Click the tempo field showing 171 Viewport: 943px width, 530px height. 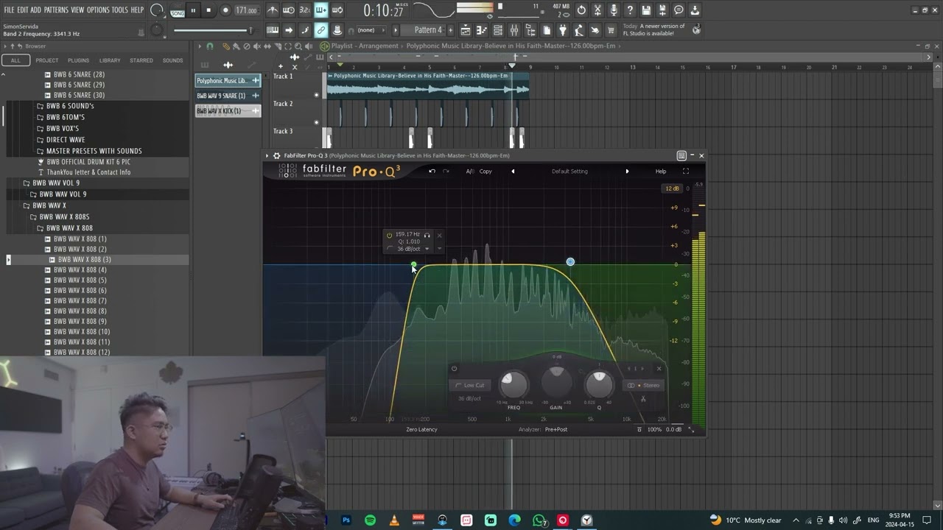[x=246, y=10]
